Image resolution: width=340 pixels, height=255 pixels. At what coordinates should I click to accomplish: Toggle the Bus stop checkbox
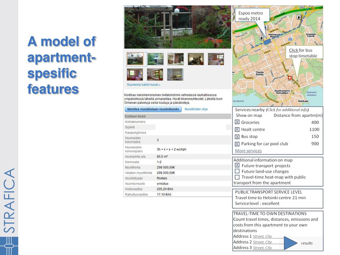click(x=237, y=136)
